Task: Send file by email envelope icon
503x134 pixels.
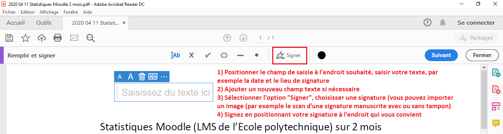Action: pyautogui.click(x=74, y=38)
